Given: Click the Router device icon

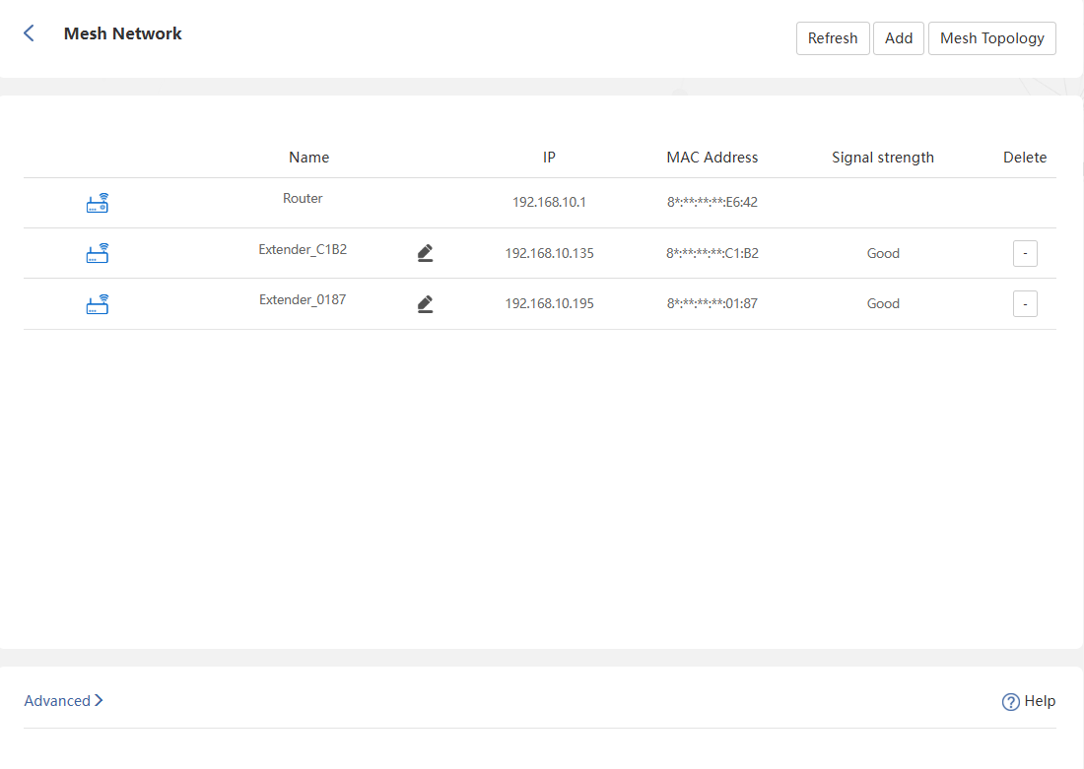Looking at the screenshot, I should click(x=97, y=204).
